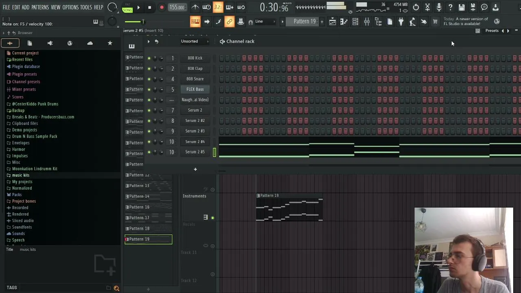521x293 pixels.
Task: Click the 155.000 tempo field
Action: [177, 7]
